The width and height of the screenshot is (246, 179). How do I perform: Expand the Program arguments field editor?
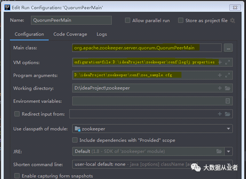(x=227, y=75)
